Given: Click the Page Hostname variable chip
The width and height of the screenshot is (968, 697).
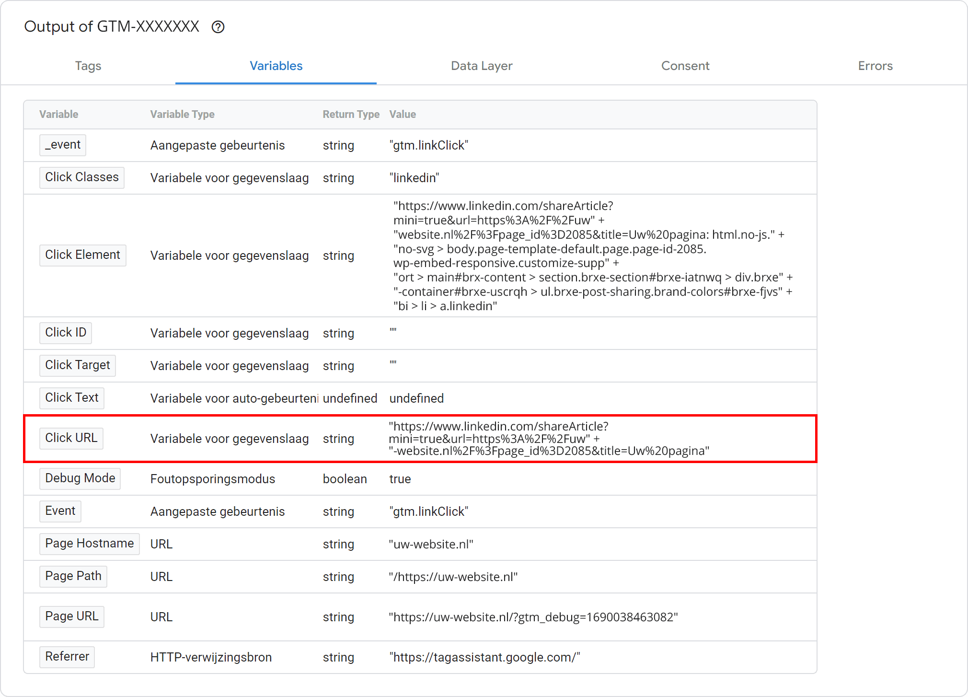Looking at the screenshot, I should point(90,544).
